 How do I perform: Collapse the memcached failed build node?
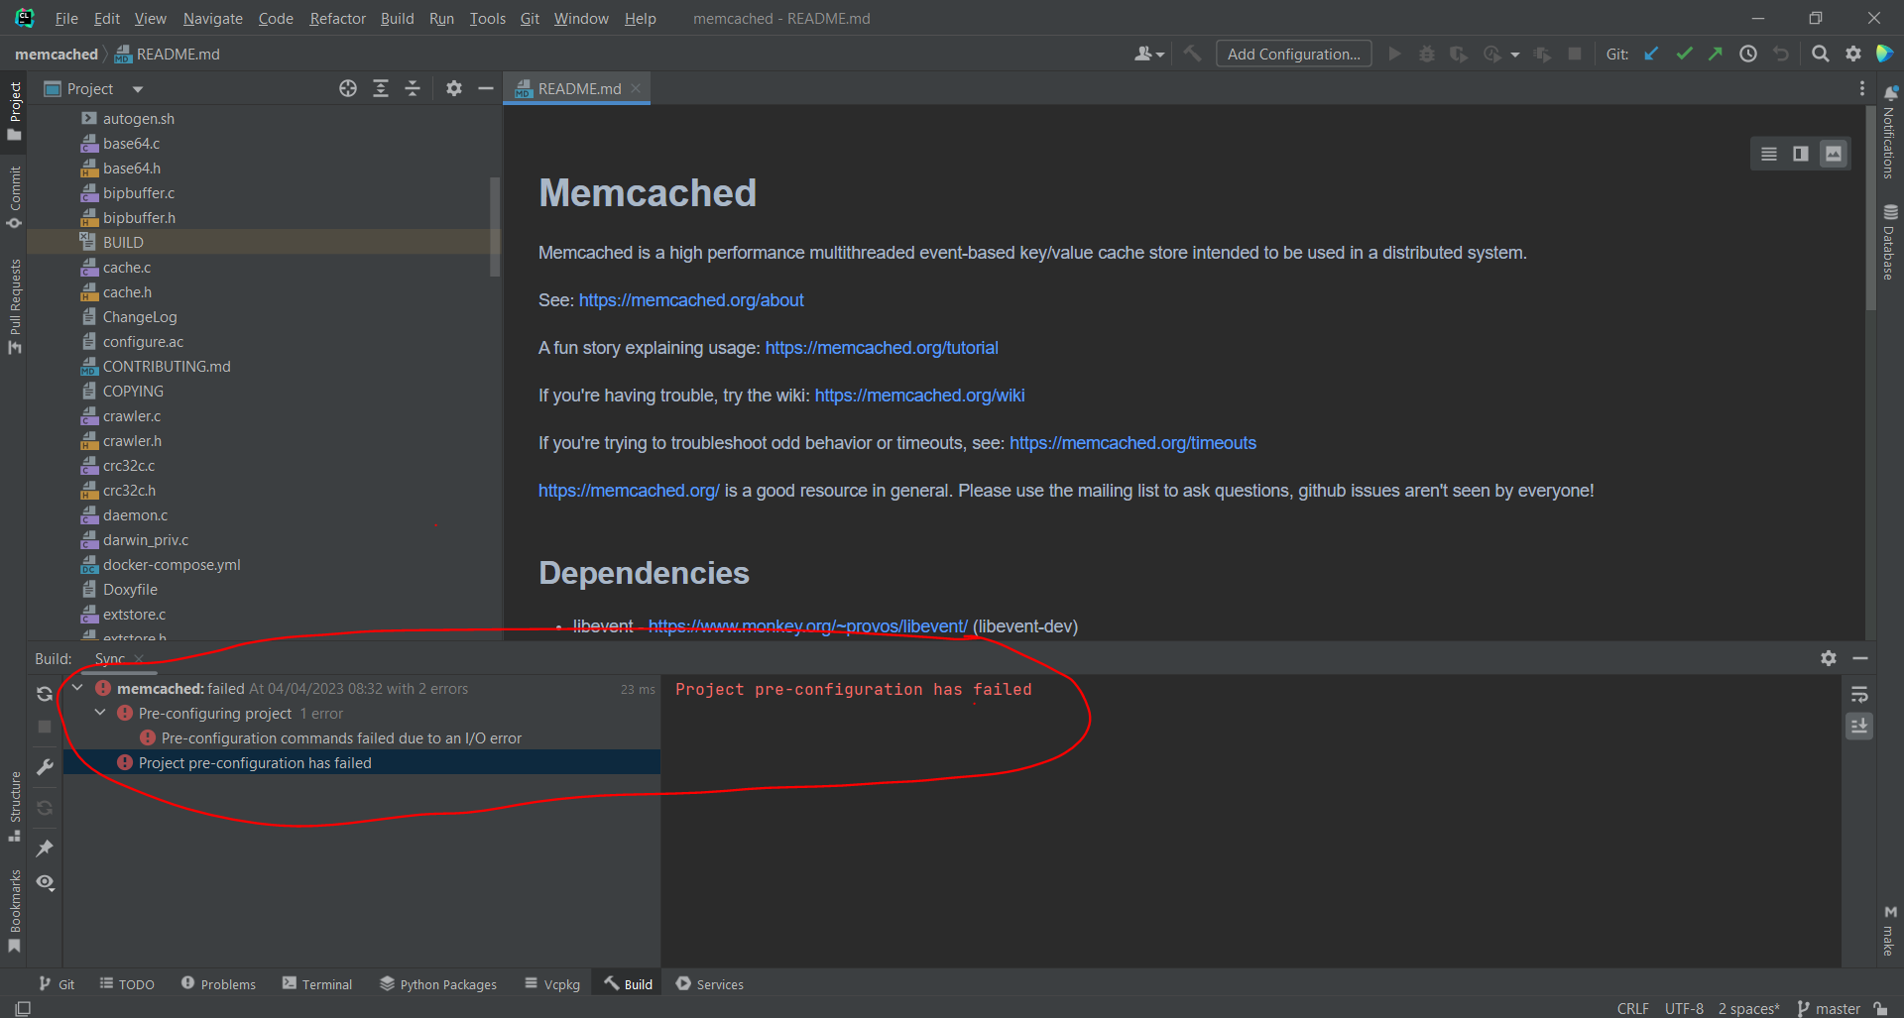click(x=77, y=688)
